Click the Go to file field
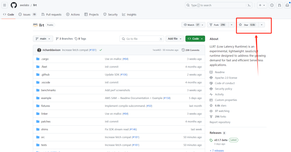291x152 pixels. [142, 39]
